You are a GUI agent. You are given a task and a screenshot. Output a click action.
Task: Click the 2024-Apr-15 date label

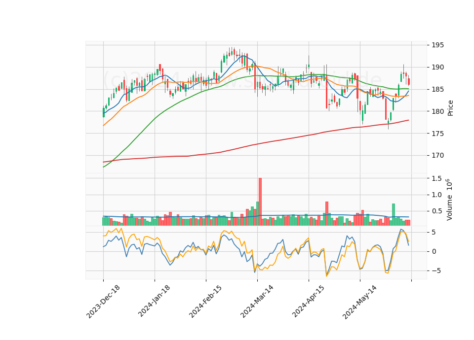[308, 301]
